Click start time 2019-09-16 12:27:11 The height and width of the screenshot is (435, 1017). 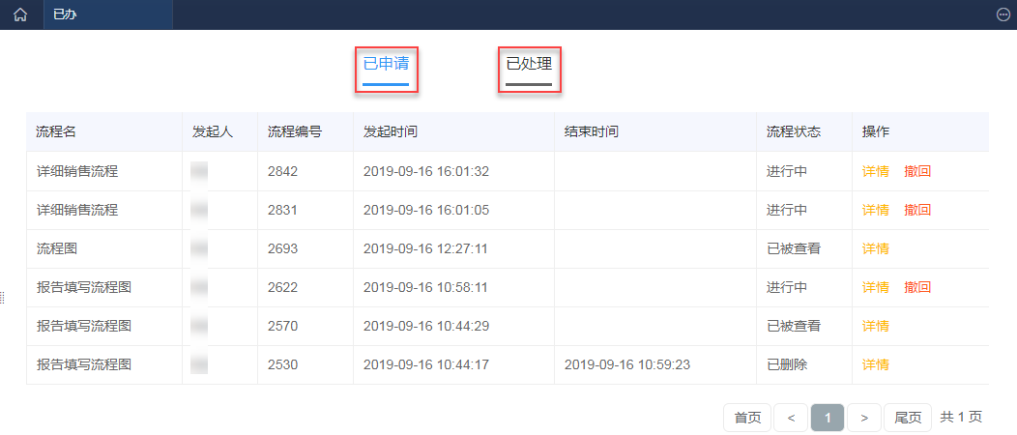425,249
